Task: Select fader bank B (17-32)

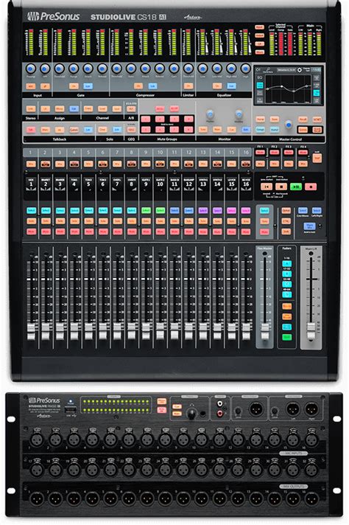Action: (286, 274)
